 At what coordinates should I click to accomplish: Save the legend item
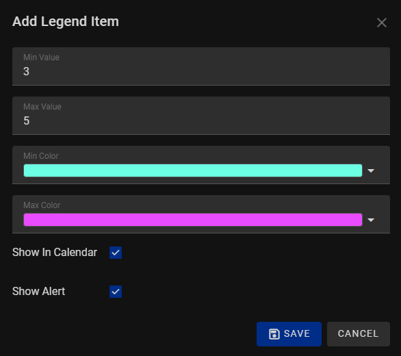coord(289,334)
